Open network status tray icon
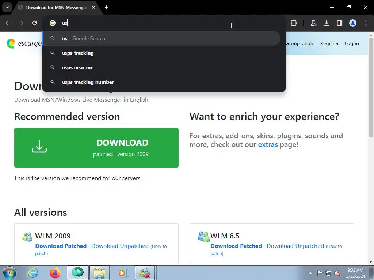 pos(328,273)
